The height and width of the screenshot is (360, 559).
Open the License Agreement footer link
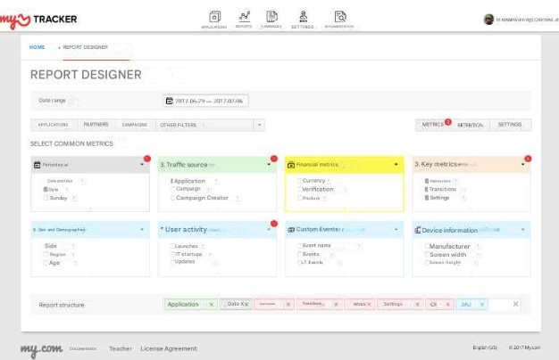pos(169,348)
